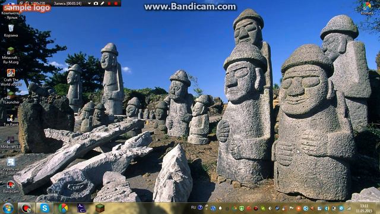Select the Minecraft 1.8 desktop shortcut
The width and height of the screenshot is (380, 214).
point(11,142)
